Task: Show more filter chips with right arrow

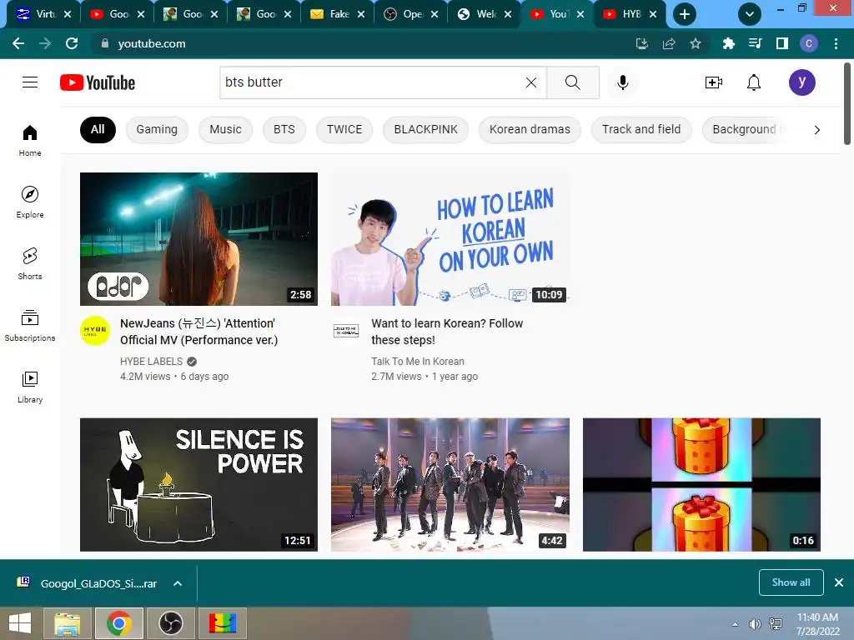Action: (816, 129)
